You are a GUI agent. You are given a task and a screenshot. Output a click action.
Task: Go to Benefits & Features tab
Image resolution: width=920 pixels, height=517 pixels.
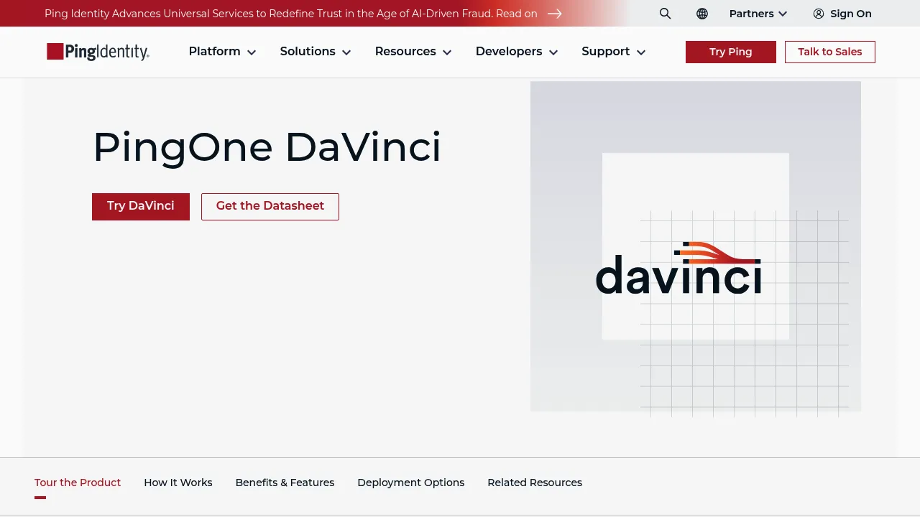point(285,483)
